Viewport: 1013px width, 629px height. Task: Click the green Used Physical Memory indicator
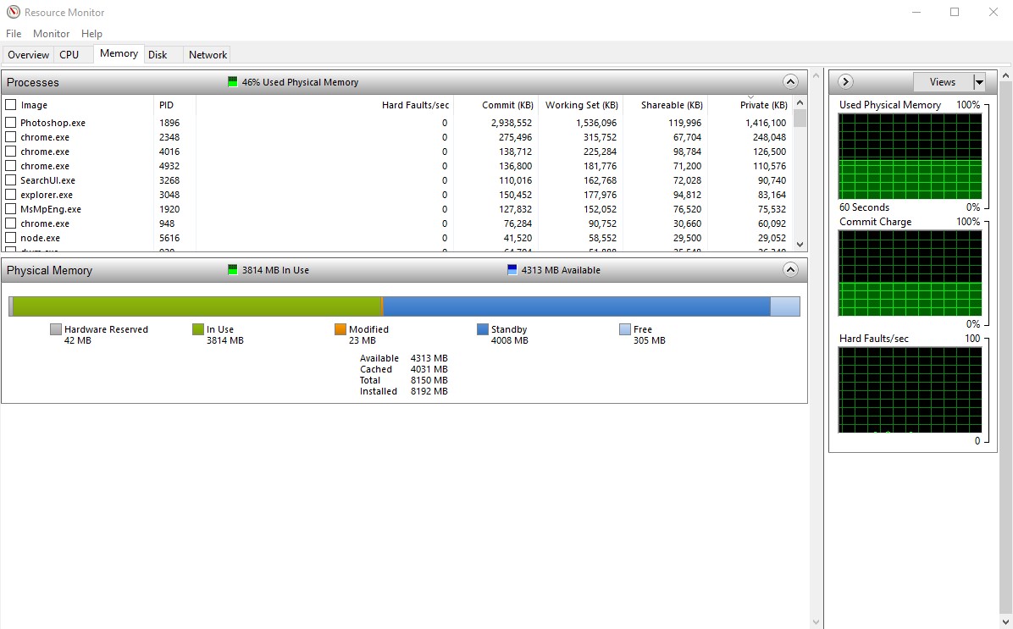(x=232, y=81)
